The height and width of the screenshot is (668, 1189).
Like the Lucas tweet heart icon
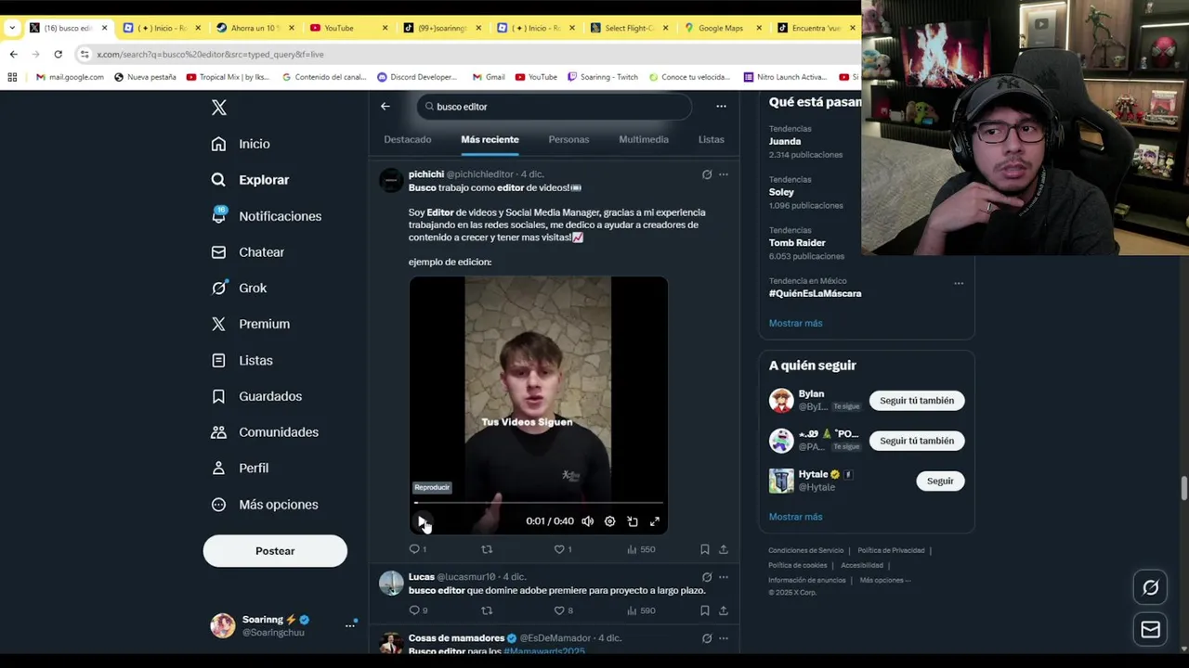click(x=559, y=610)
